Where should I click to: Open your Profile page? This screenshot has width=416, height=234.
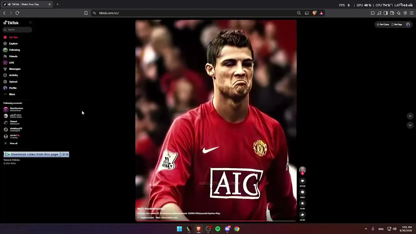pyautogui.click(x=10, y=88)
